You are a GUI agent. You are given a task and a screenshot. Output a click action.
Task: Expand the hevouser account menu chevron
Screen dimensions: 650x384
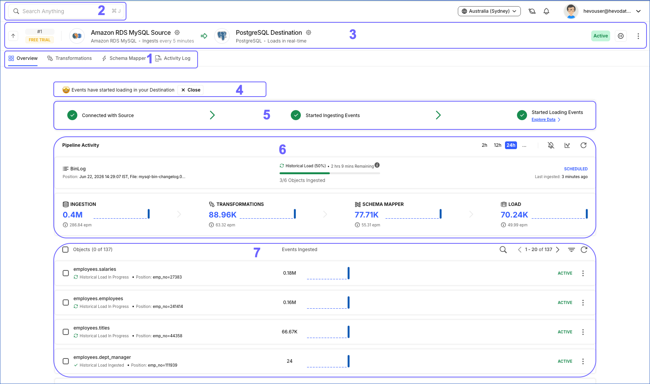click(638, 11)
